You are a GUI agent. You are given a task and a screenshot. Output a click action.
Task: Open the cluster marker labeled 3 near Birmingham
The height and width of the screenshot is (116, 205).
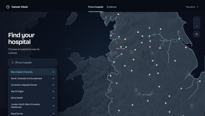coord(139,94)
